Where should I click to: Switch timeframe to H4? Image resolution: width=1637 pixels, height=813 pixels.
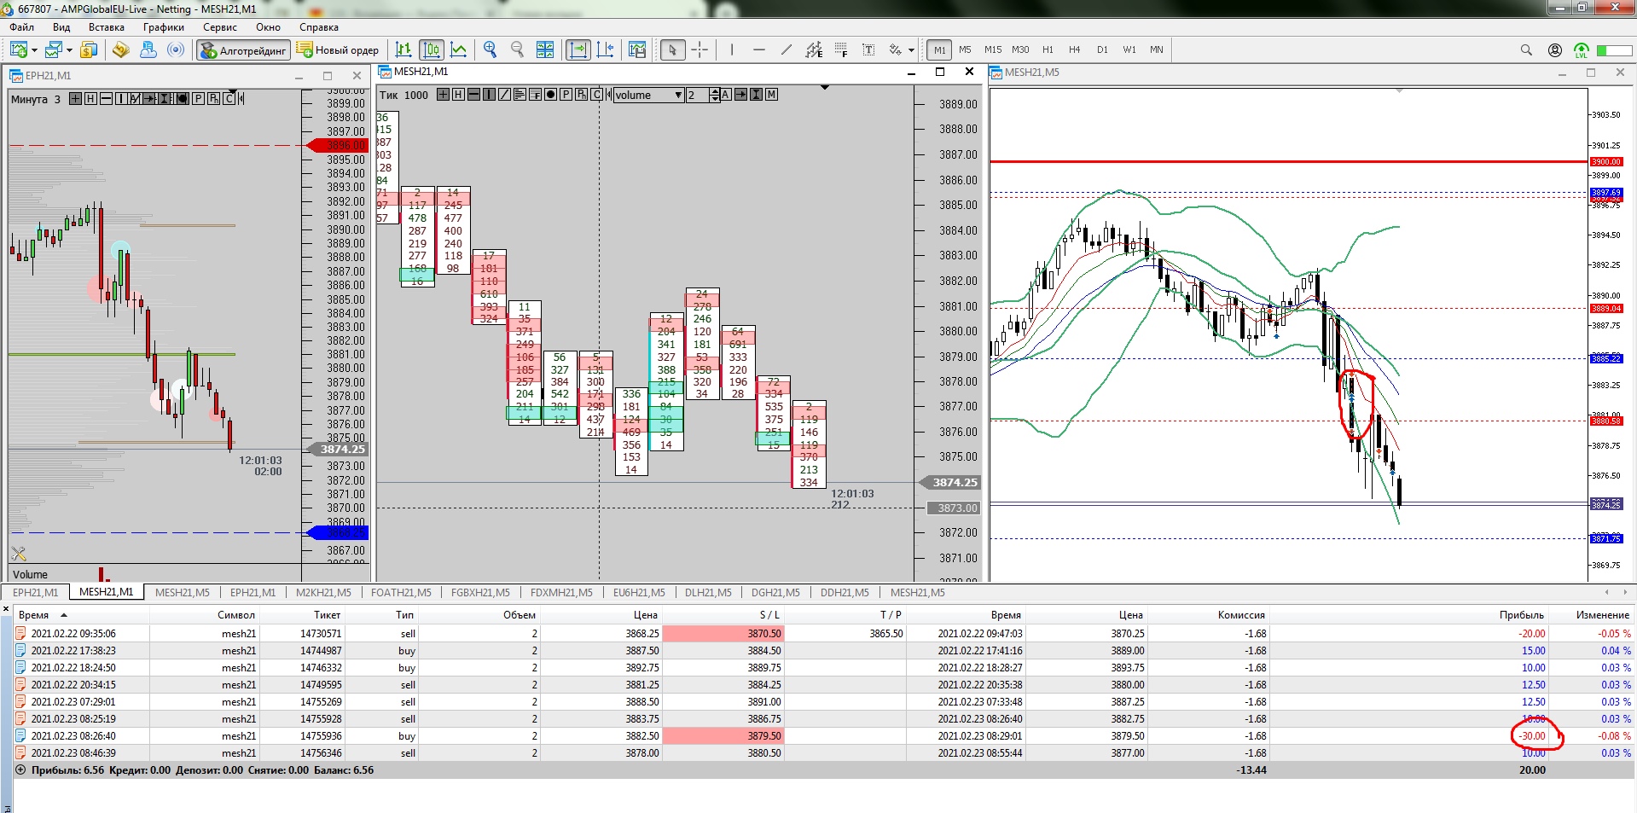pyautogui.click(x=1074, y=49)
